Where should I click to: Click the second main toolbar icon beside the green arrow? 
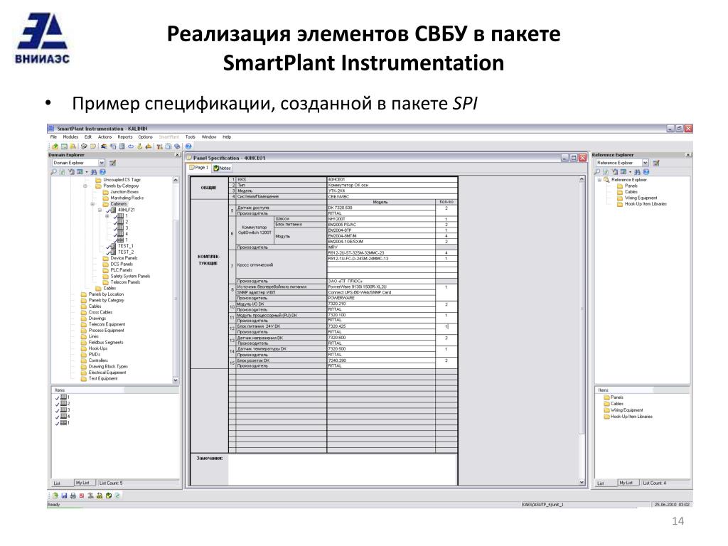pyautogui.click(x=64, y=146)
